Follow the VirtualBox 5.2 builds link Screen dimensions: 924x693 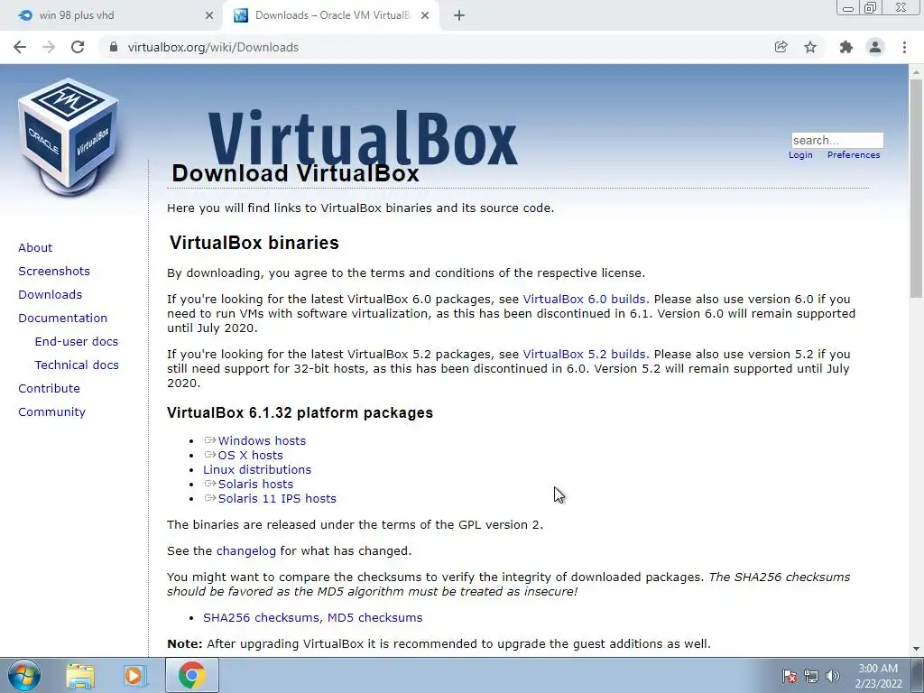coord(584,354)
